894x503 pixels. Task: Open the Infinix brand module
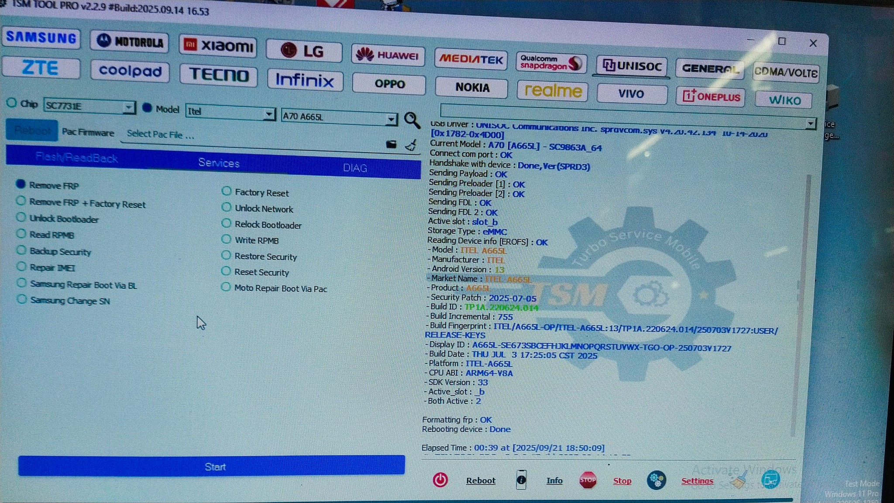(x=305, y=80)
